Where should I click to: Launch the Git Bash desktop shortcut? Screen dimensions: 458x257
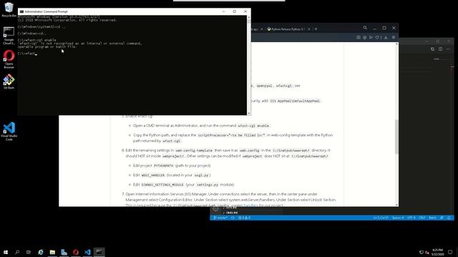[x=9, y=81]
